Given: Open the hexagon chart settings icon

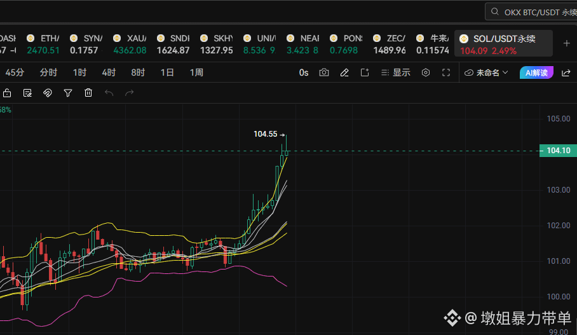Looking at the screenshot, I should [x=425, y=72].
